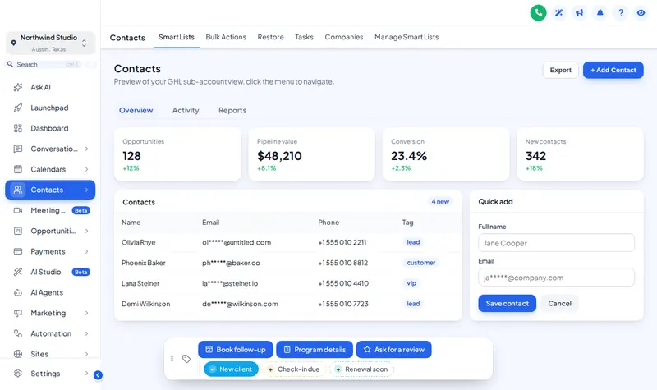This screenshot has height=390, width=657.
Task: Click the Ask for a review button
Action: [x=393, y=350]
